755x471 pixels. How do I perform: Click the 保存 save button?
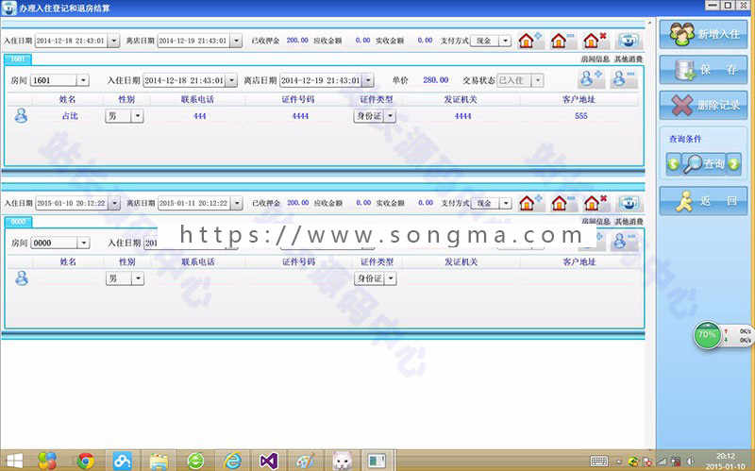[x=703, y=70]
